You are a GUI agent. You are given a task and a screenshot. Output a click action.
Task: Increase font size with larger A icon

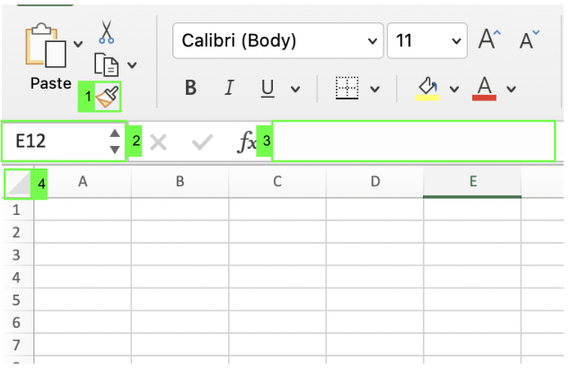click(x=488, y=40)
